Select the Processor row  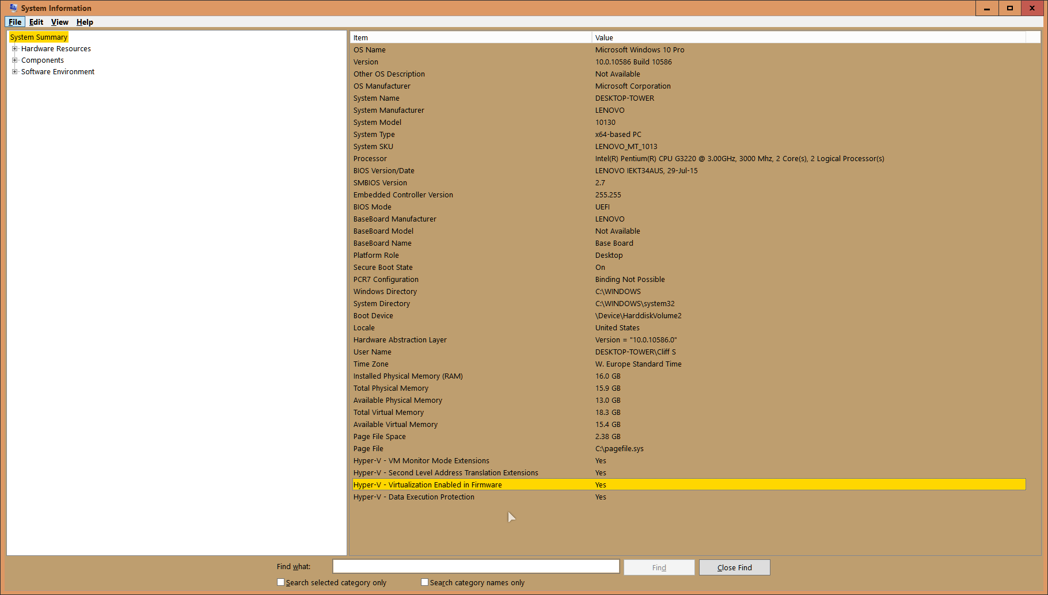tap(689, 158)
